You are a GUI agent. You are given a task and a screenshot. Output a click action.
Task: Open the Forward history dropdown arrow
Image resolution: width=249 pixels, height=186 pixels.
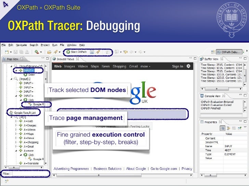[x=144, y=52]
